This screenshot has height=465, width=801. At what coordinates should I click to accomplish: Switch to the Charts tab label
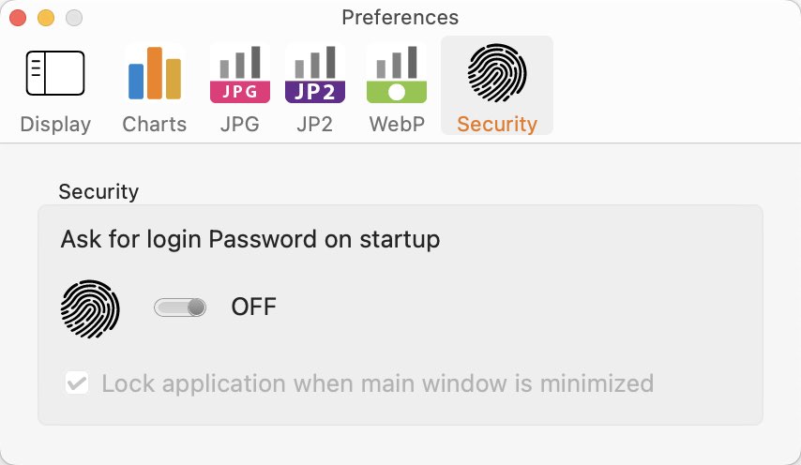click(x=154, y=124)
